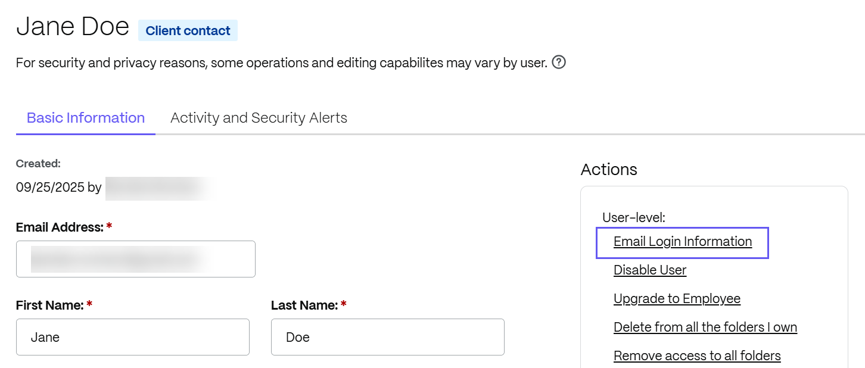Image resolution: width=865 pixels, height=368 pixels.
Task: Click the First Name field label
Action: point(50,305)
